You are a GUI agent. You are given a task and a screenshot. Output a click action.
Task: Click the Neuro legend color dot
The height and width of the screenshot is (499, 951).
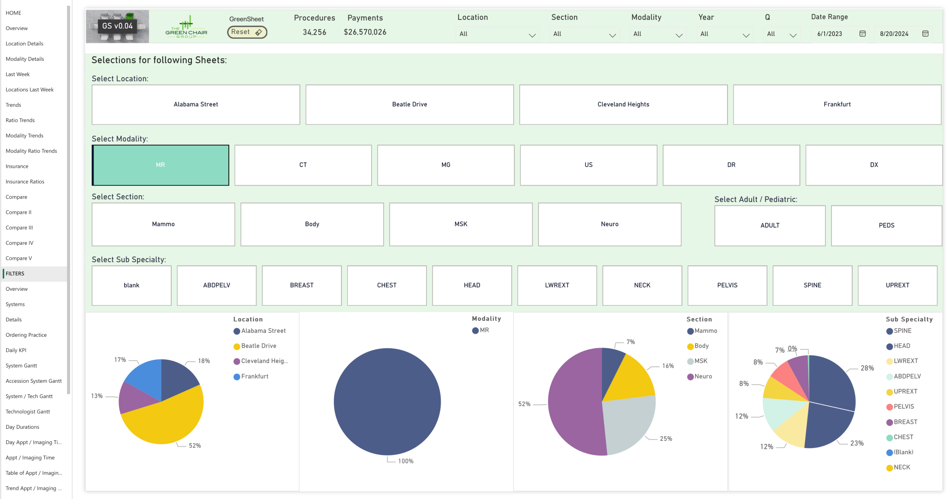coord(690,377)
